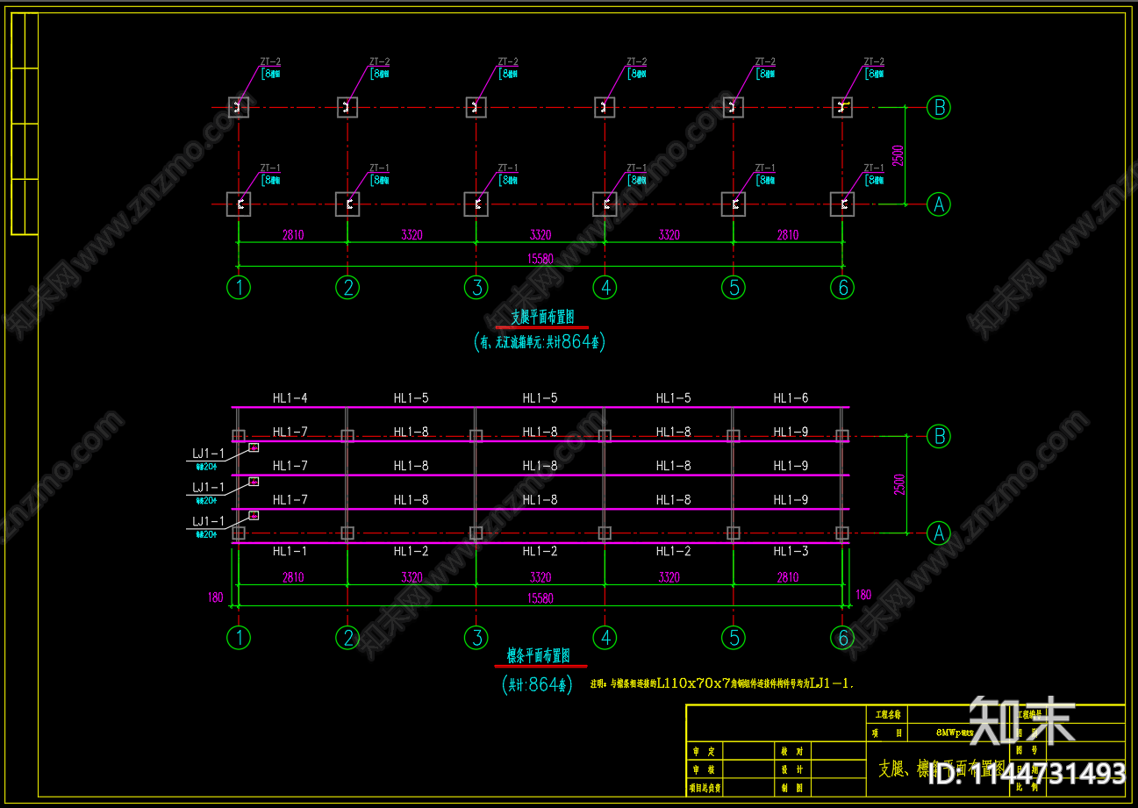Click axis bubble A in the 支腿 plan

(939, 204)
